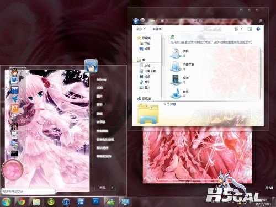Open 设备和打印机 in the Start menu
The height and width of the screenshot is (207, 276).
point(105,140)
